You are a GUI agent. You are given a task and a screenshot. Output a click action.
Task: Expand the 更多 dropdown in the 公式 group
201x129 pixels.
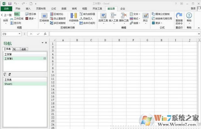tap(157, 23)
